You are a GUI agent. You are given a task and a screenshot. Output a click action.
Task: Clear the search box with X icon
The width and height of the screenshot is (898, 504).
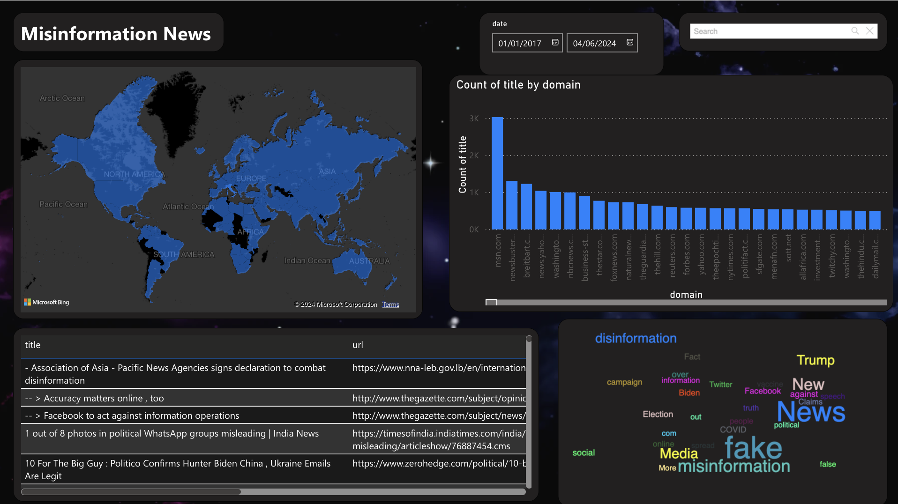pyautogui.click(x=870, y=31)
